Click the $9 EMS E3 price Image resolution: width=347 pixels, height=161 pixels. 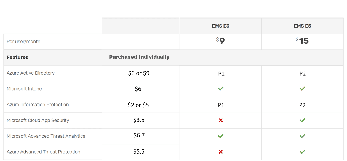[x=221, y=41]
